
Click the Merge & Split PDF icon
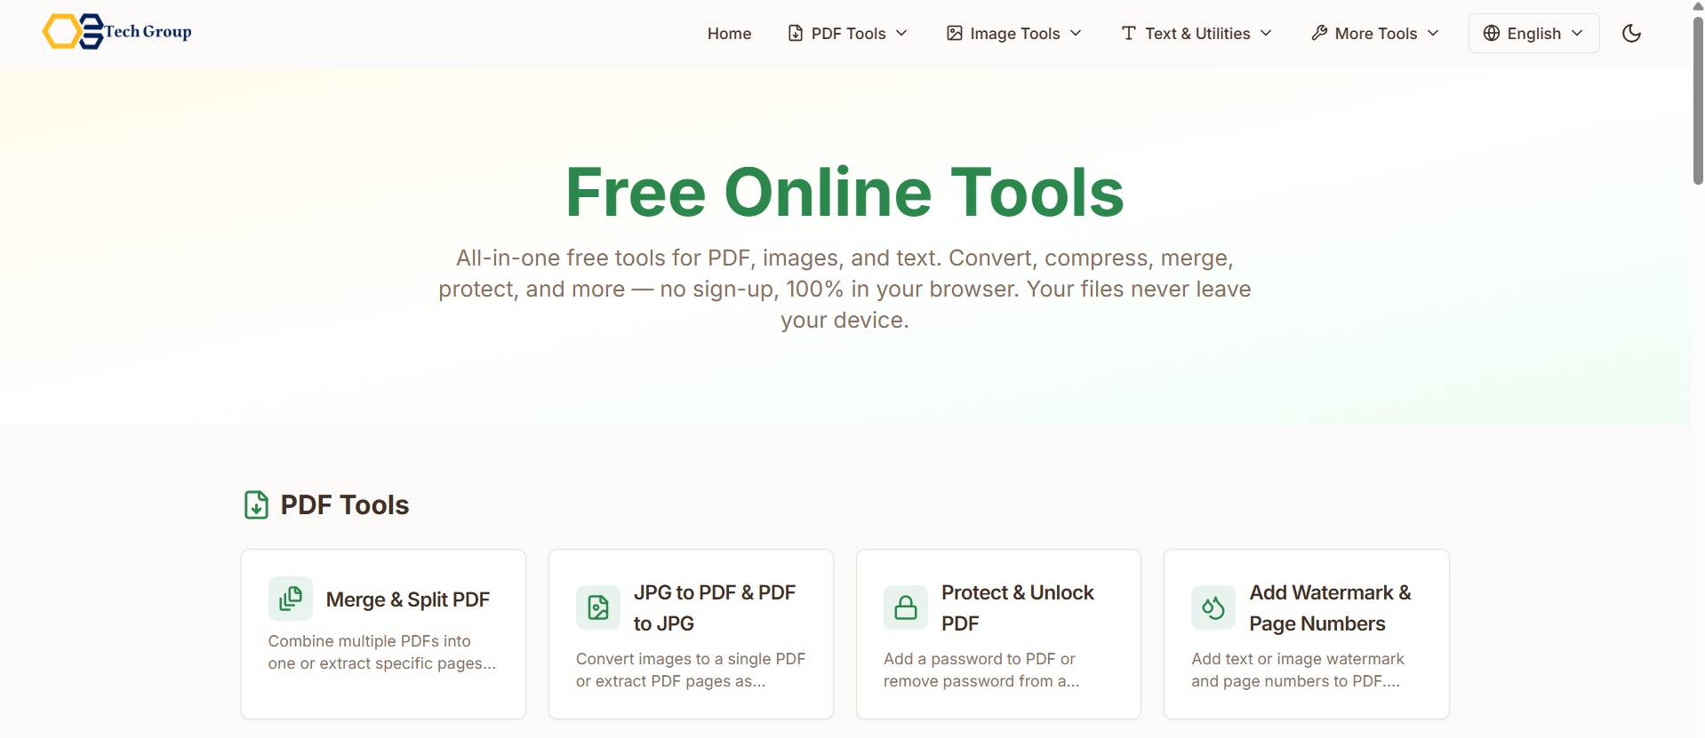tap(291, 599)
